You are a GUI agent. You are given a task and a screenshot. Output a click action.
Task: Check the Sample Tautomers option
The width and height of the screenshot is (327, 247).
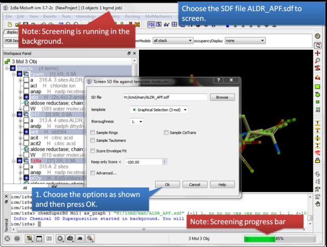coord(93,140)
